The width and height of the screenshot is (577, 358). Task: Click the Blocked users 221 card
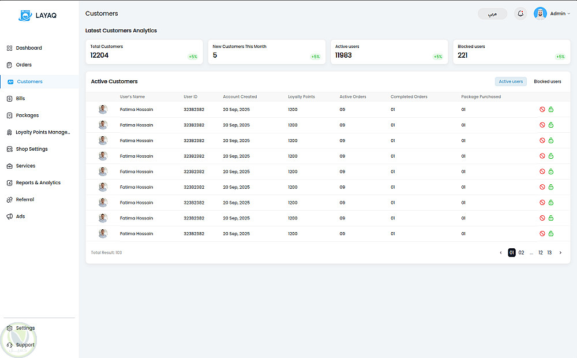click(x=512, y=52)
